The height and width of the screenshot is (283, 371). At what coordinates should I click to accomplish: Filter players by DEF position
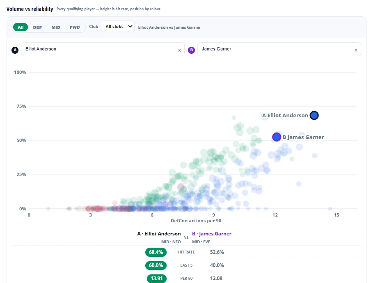[x=37, y=27]
